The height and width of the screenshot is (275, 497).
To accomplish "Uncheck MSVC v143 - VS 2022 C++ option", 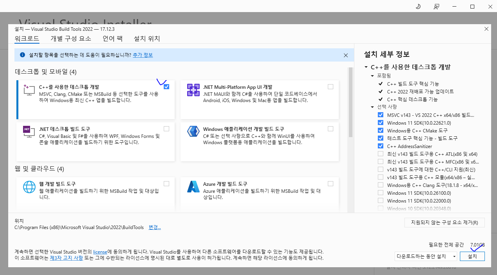I will point(381,115).
